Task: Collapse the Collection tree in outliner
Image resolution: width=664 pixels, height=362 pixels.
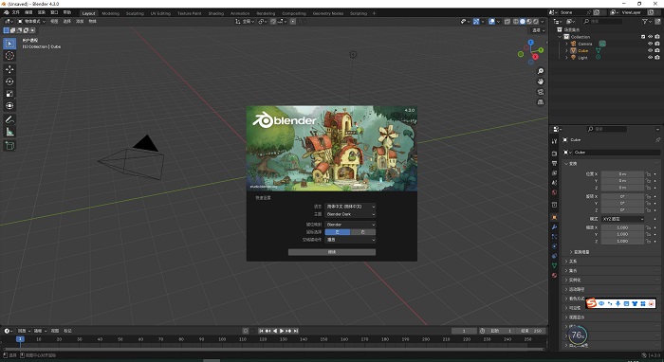Action: [561, 37]
